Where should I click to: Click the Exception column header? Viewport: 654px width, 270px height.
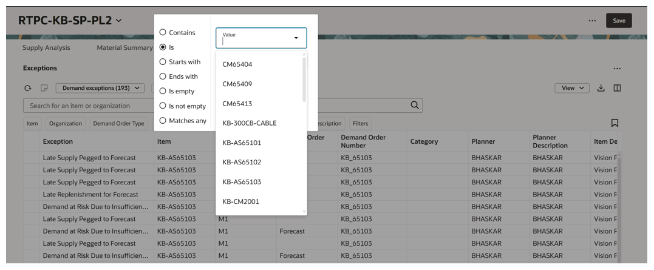(58, 141)
